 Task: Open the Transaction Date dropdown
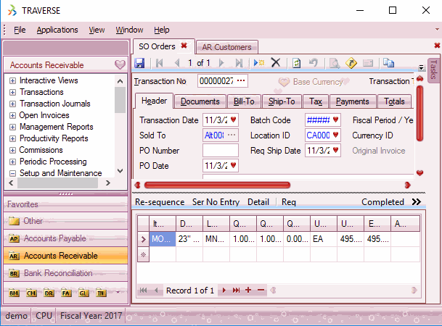(x=234, y=120)
